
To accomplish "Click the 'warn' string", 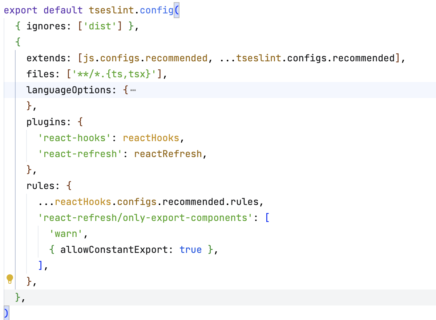I will (66, 234).
